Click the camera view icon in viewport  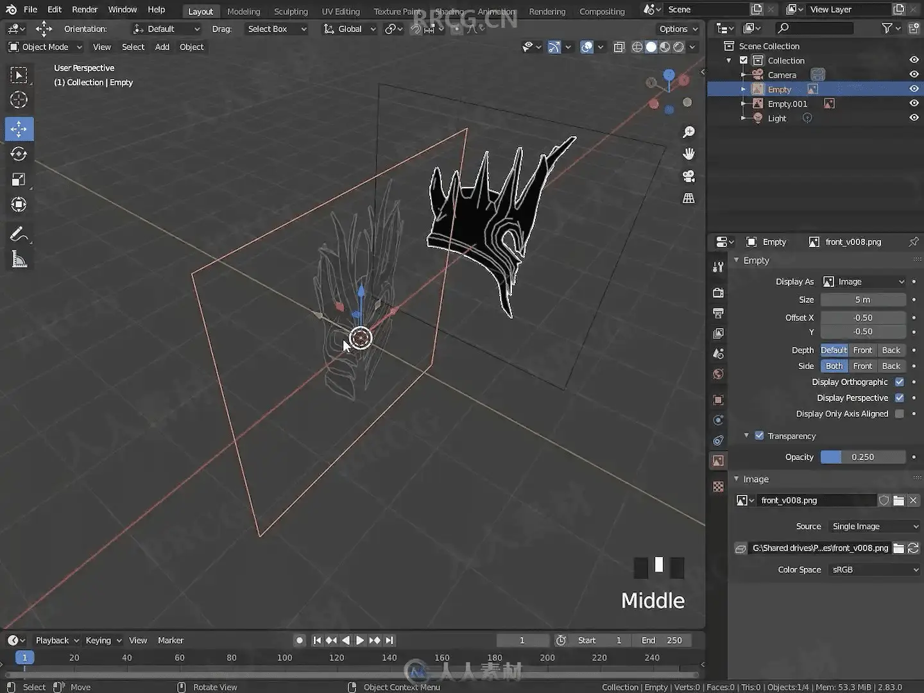coord(689,176)
